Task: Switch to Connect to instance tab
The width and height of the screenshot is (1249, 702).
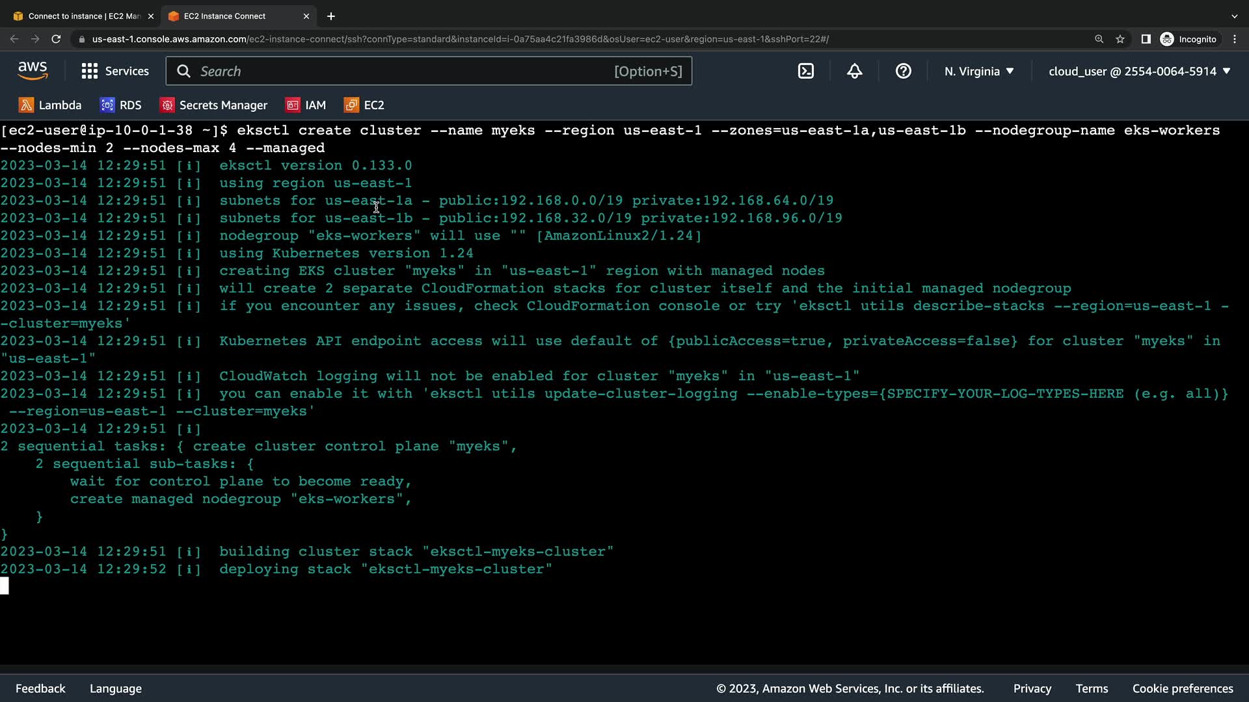Action: pos(78,16)
